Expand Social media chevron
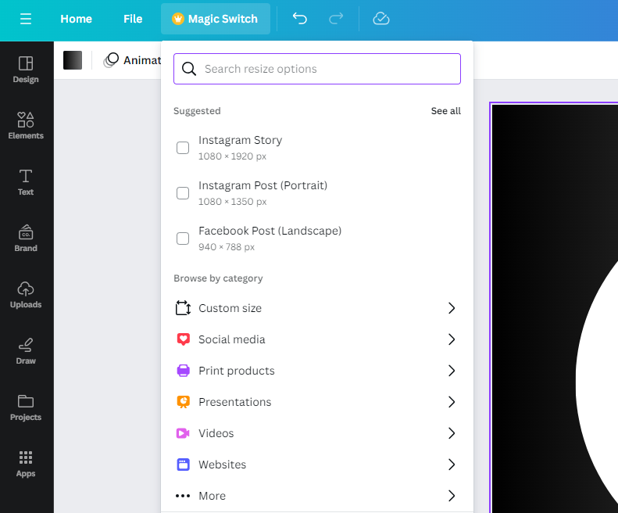 point(452,339)
